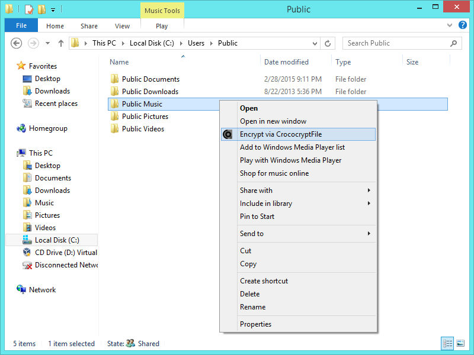This screenshot has height=355, width=474.
Task: Click the Back navigation arrow
Action: point(17,43)
